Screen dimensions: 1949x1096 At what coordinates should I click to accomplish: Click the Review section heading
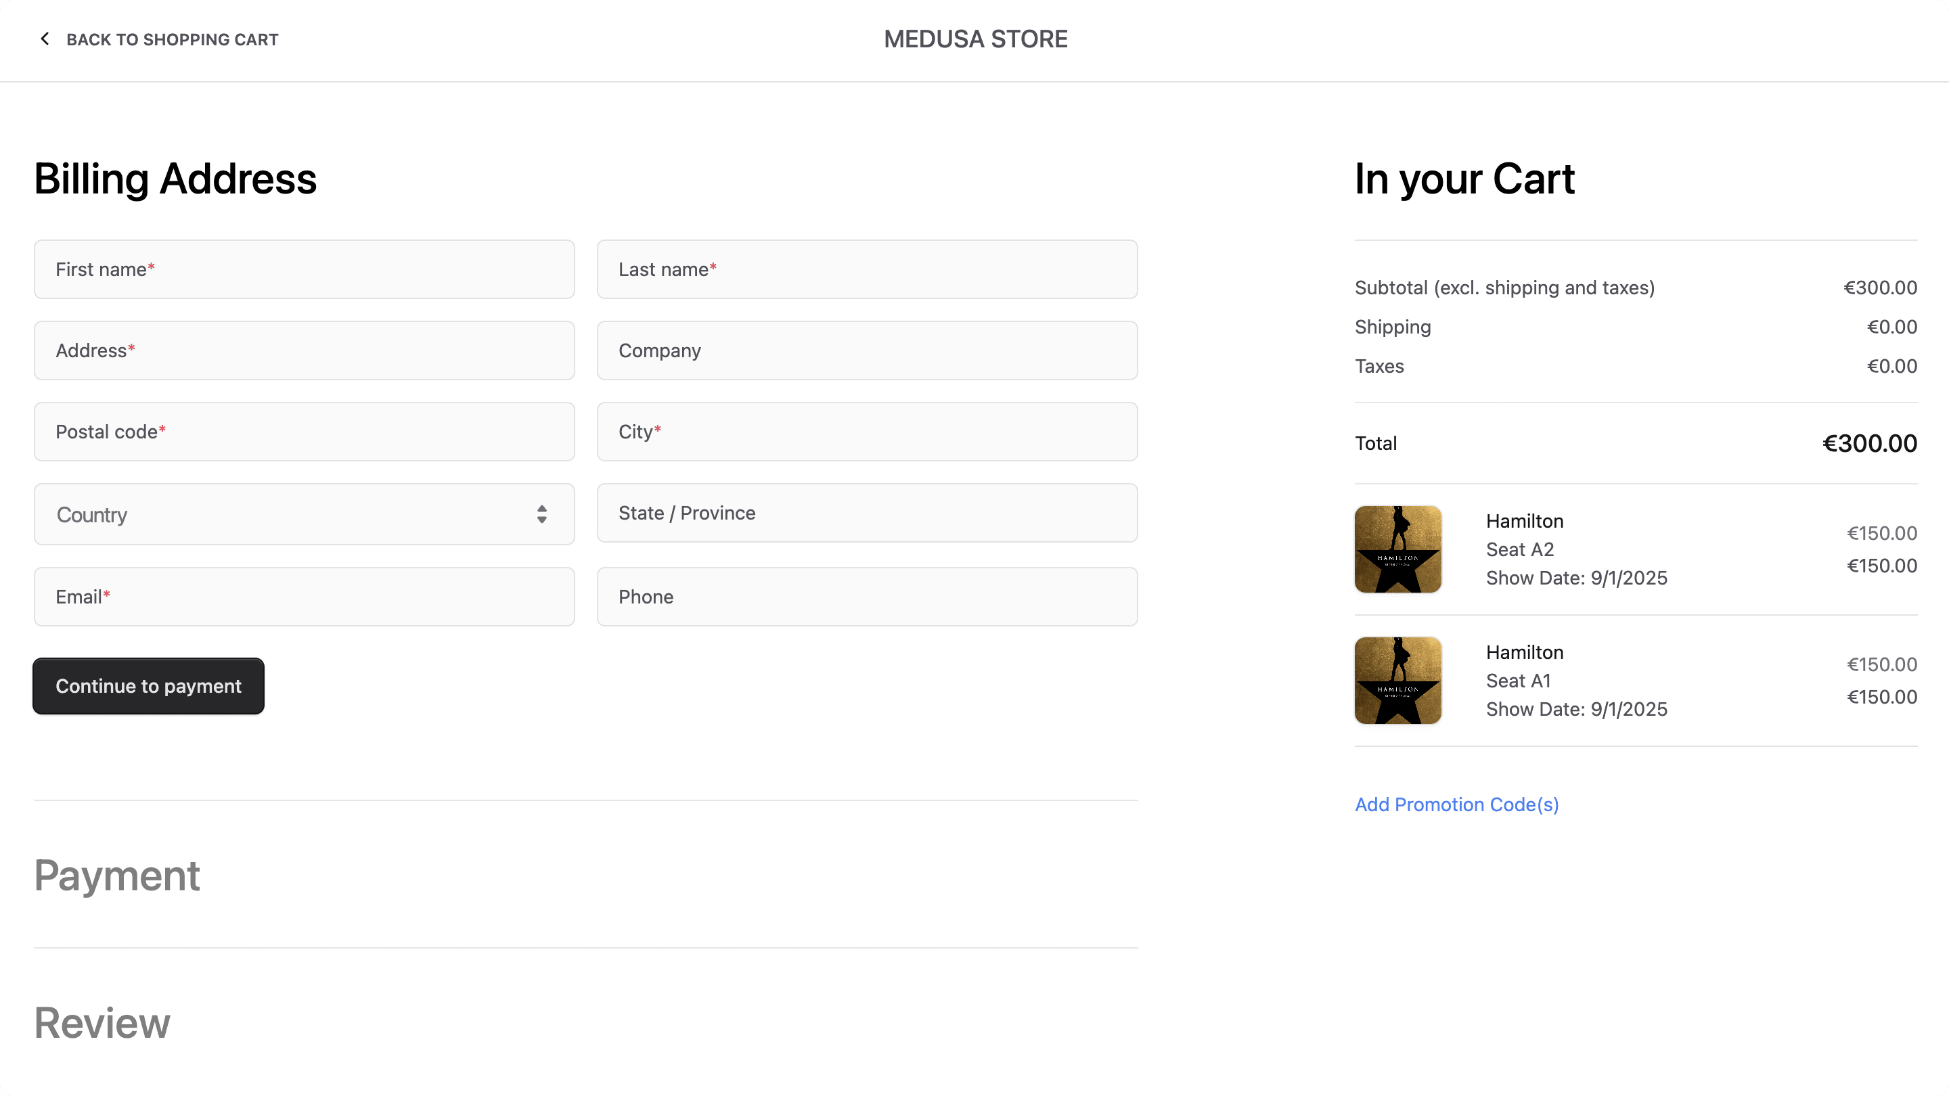[x=102, y=1023]
